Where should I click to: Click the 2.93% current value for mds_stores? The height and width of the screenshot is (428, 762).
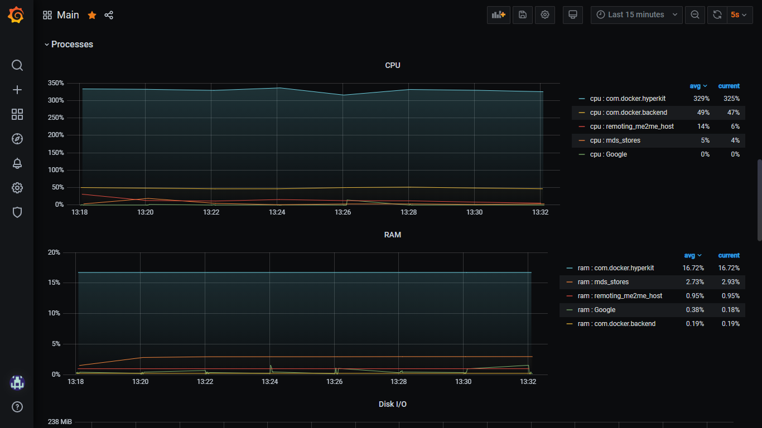click(x=731, y=282)
